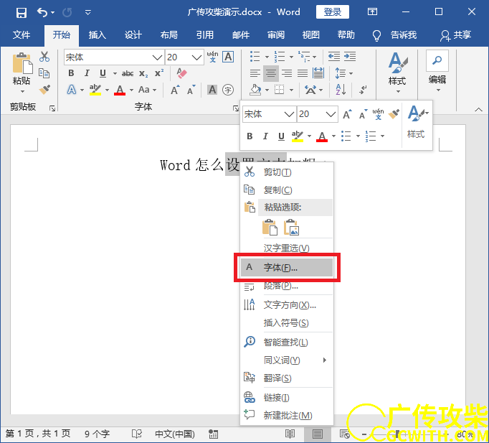Open the Customize Quick Access Toolbar arrow
489x443 pixels.
click(88, 12)
